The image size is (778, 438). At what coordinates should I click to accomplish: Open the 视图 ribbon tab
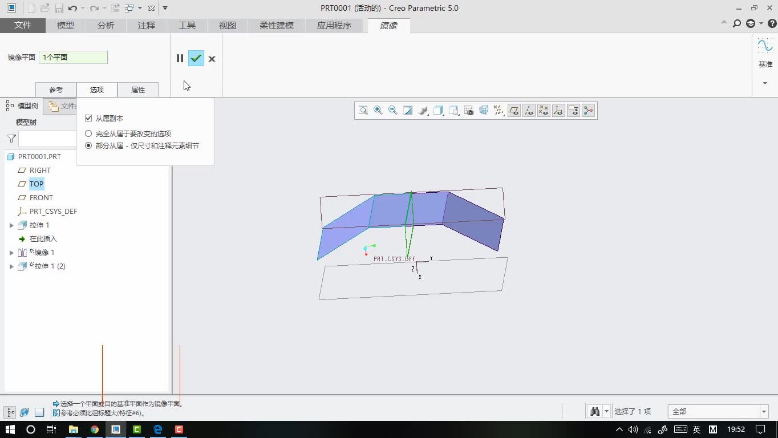[x=226, y=25]
